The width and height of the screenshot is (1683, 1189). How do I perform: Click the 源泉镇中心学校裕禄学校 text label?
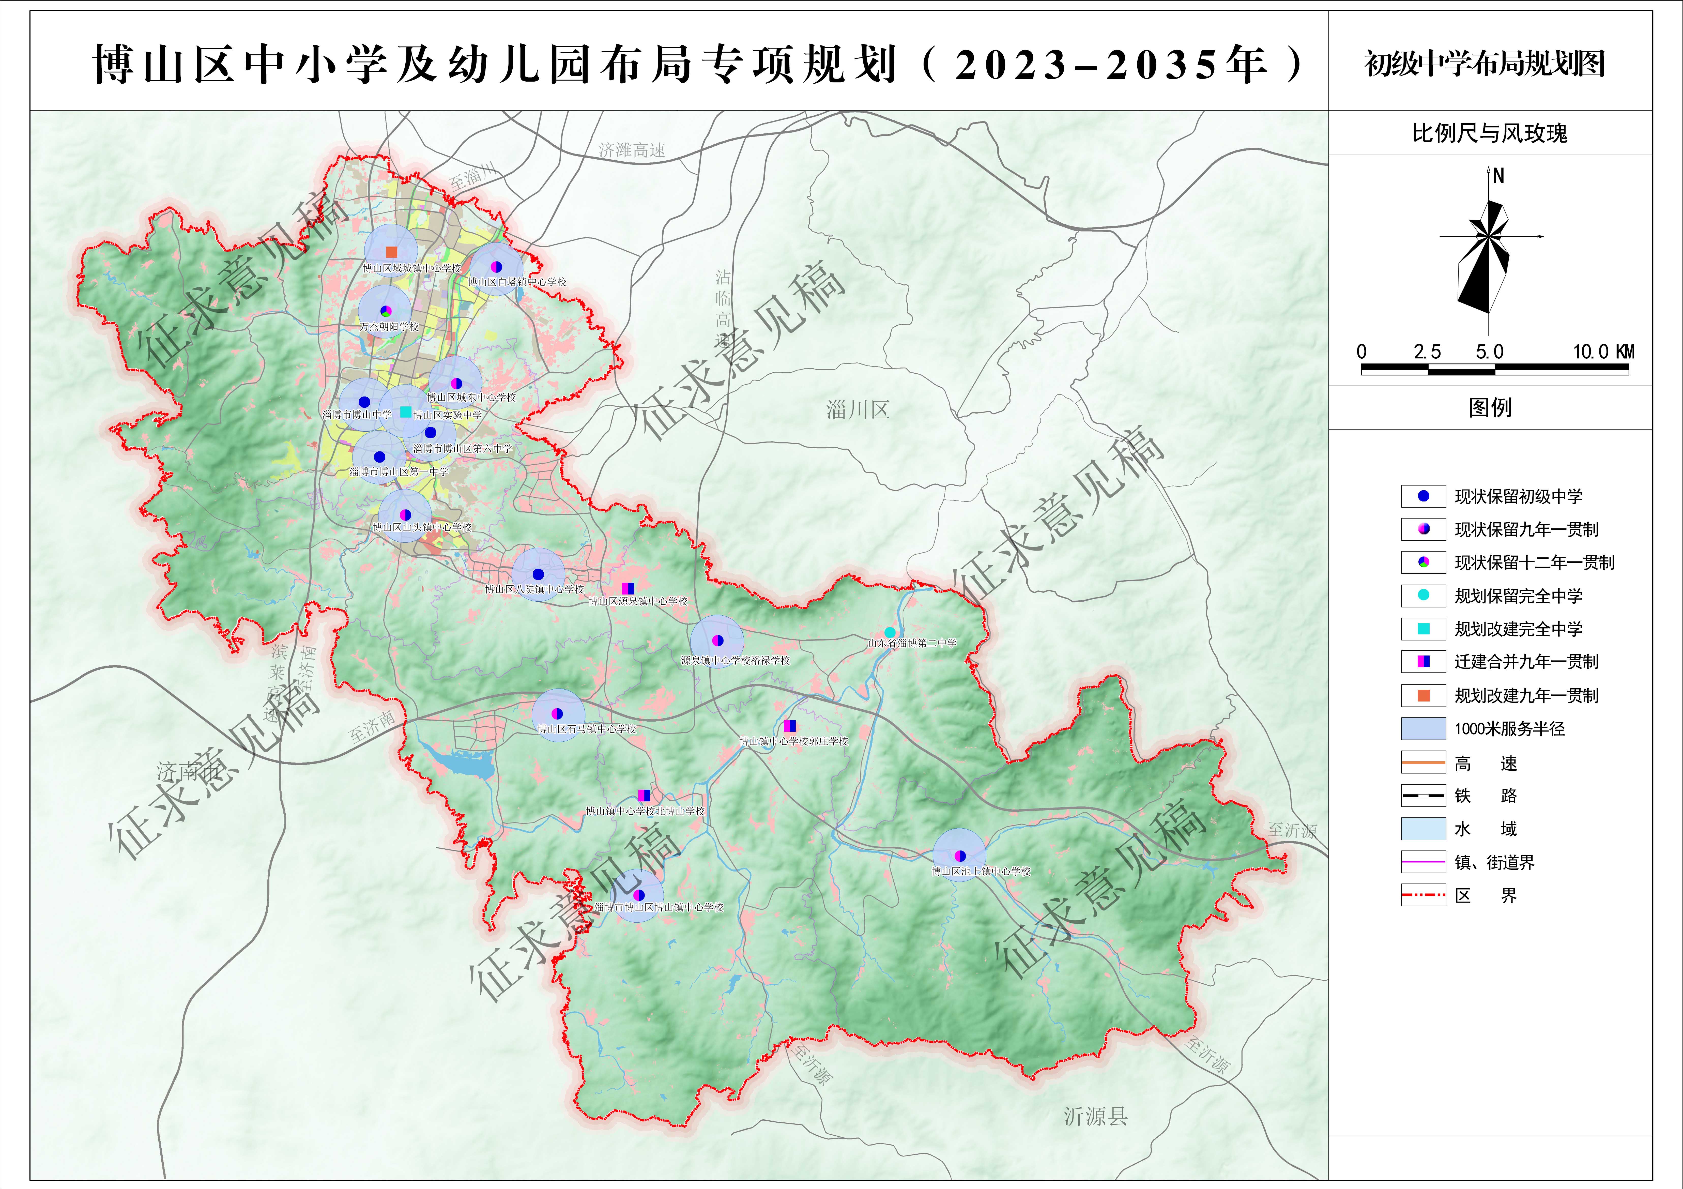735,661
